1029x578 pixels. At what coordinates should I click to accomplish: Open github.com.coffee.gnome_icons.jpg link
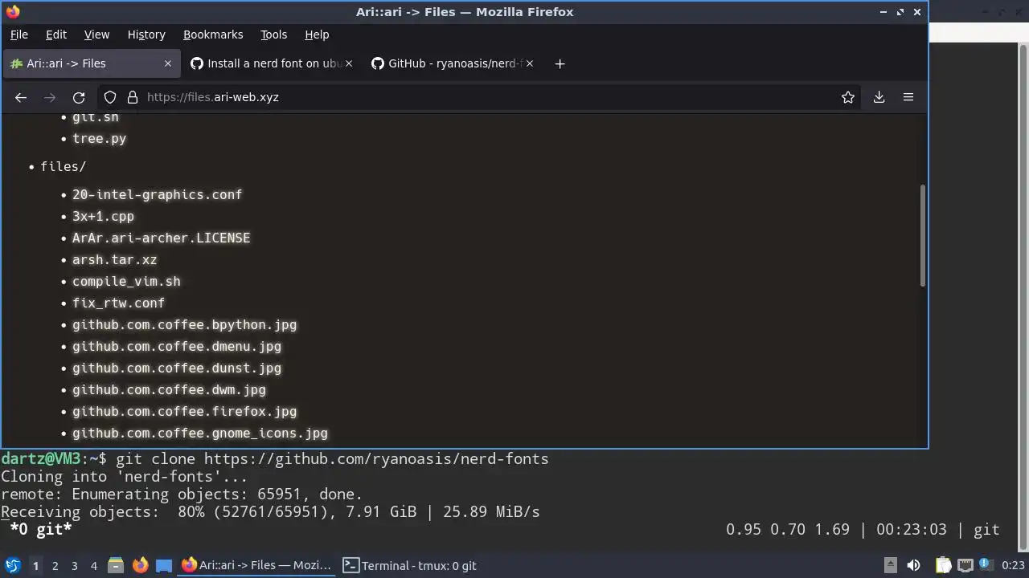pos(200,433)
